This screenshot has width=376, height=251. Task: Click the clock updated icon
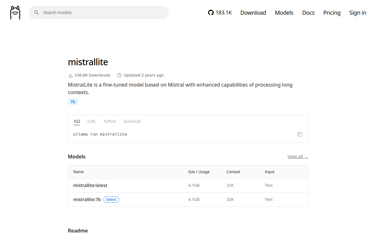(x=119, y=75)
